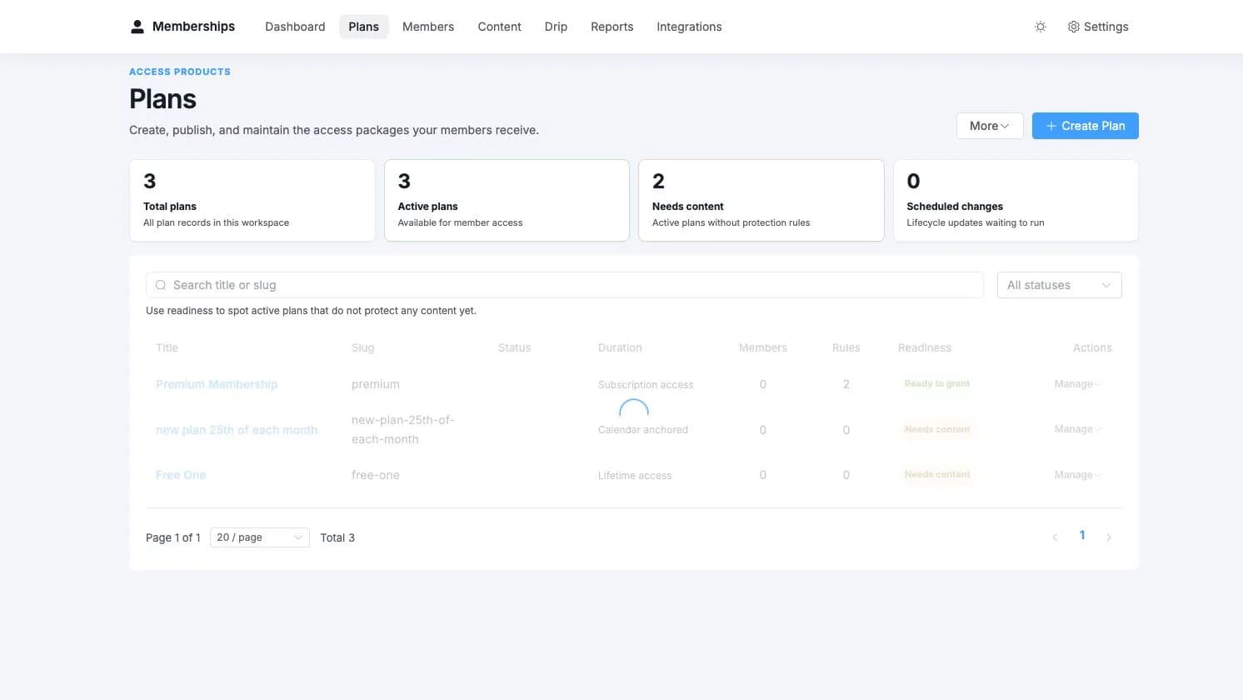Click the new-plan-25th-of-each-month slug cell

[x=403, y=430]
